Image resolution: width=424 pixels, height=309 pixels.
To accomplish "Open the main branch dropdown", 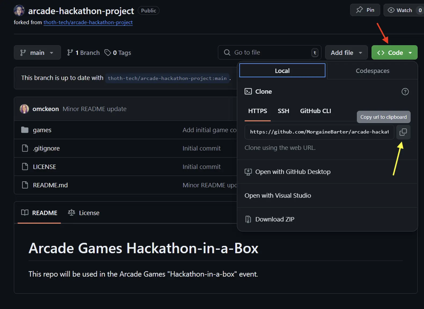I will pyautogui.click(x=37, y=52).
